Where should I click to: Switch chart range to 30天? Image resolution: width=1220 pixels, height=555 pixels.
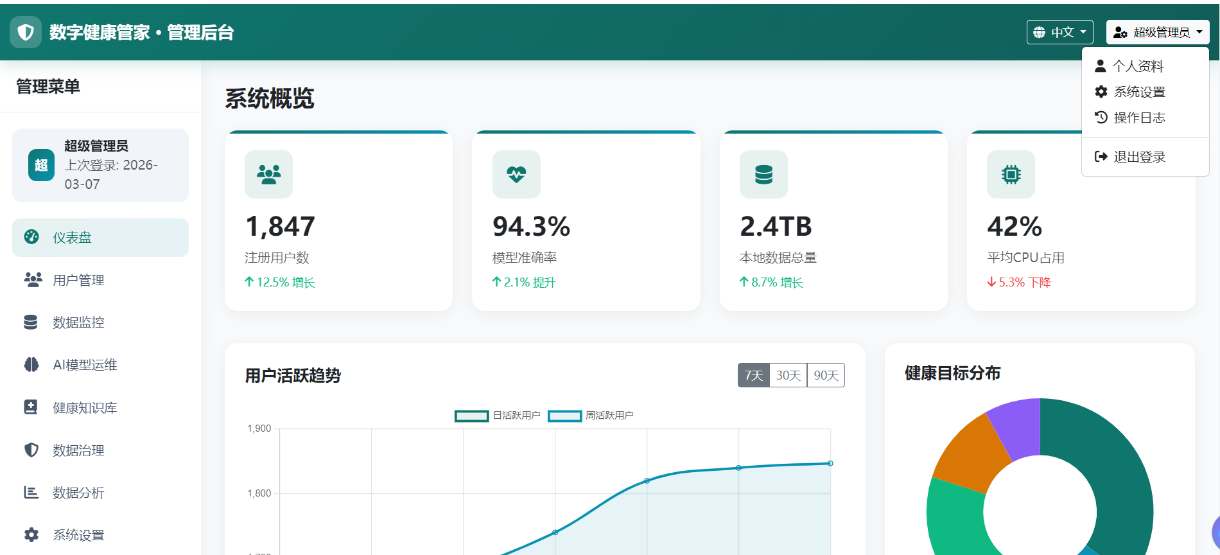point(789,375)
